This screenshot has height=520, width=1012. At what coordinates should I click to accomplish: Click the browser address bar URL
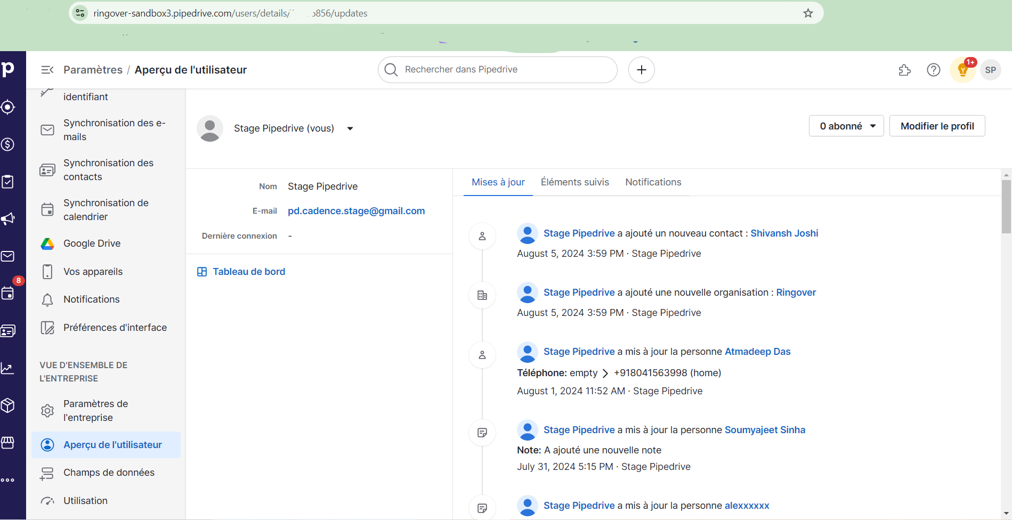coord(230,13)
